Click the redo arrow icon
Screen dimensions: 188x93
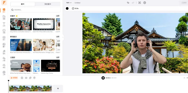pos(133,3)
